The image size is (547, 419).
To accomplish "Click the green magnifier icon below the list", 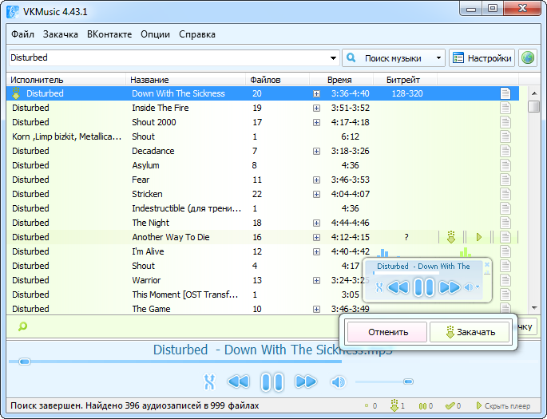I will tap(22, 326).
